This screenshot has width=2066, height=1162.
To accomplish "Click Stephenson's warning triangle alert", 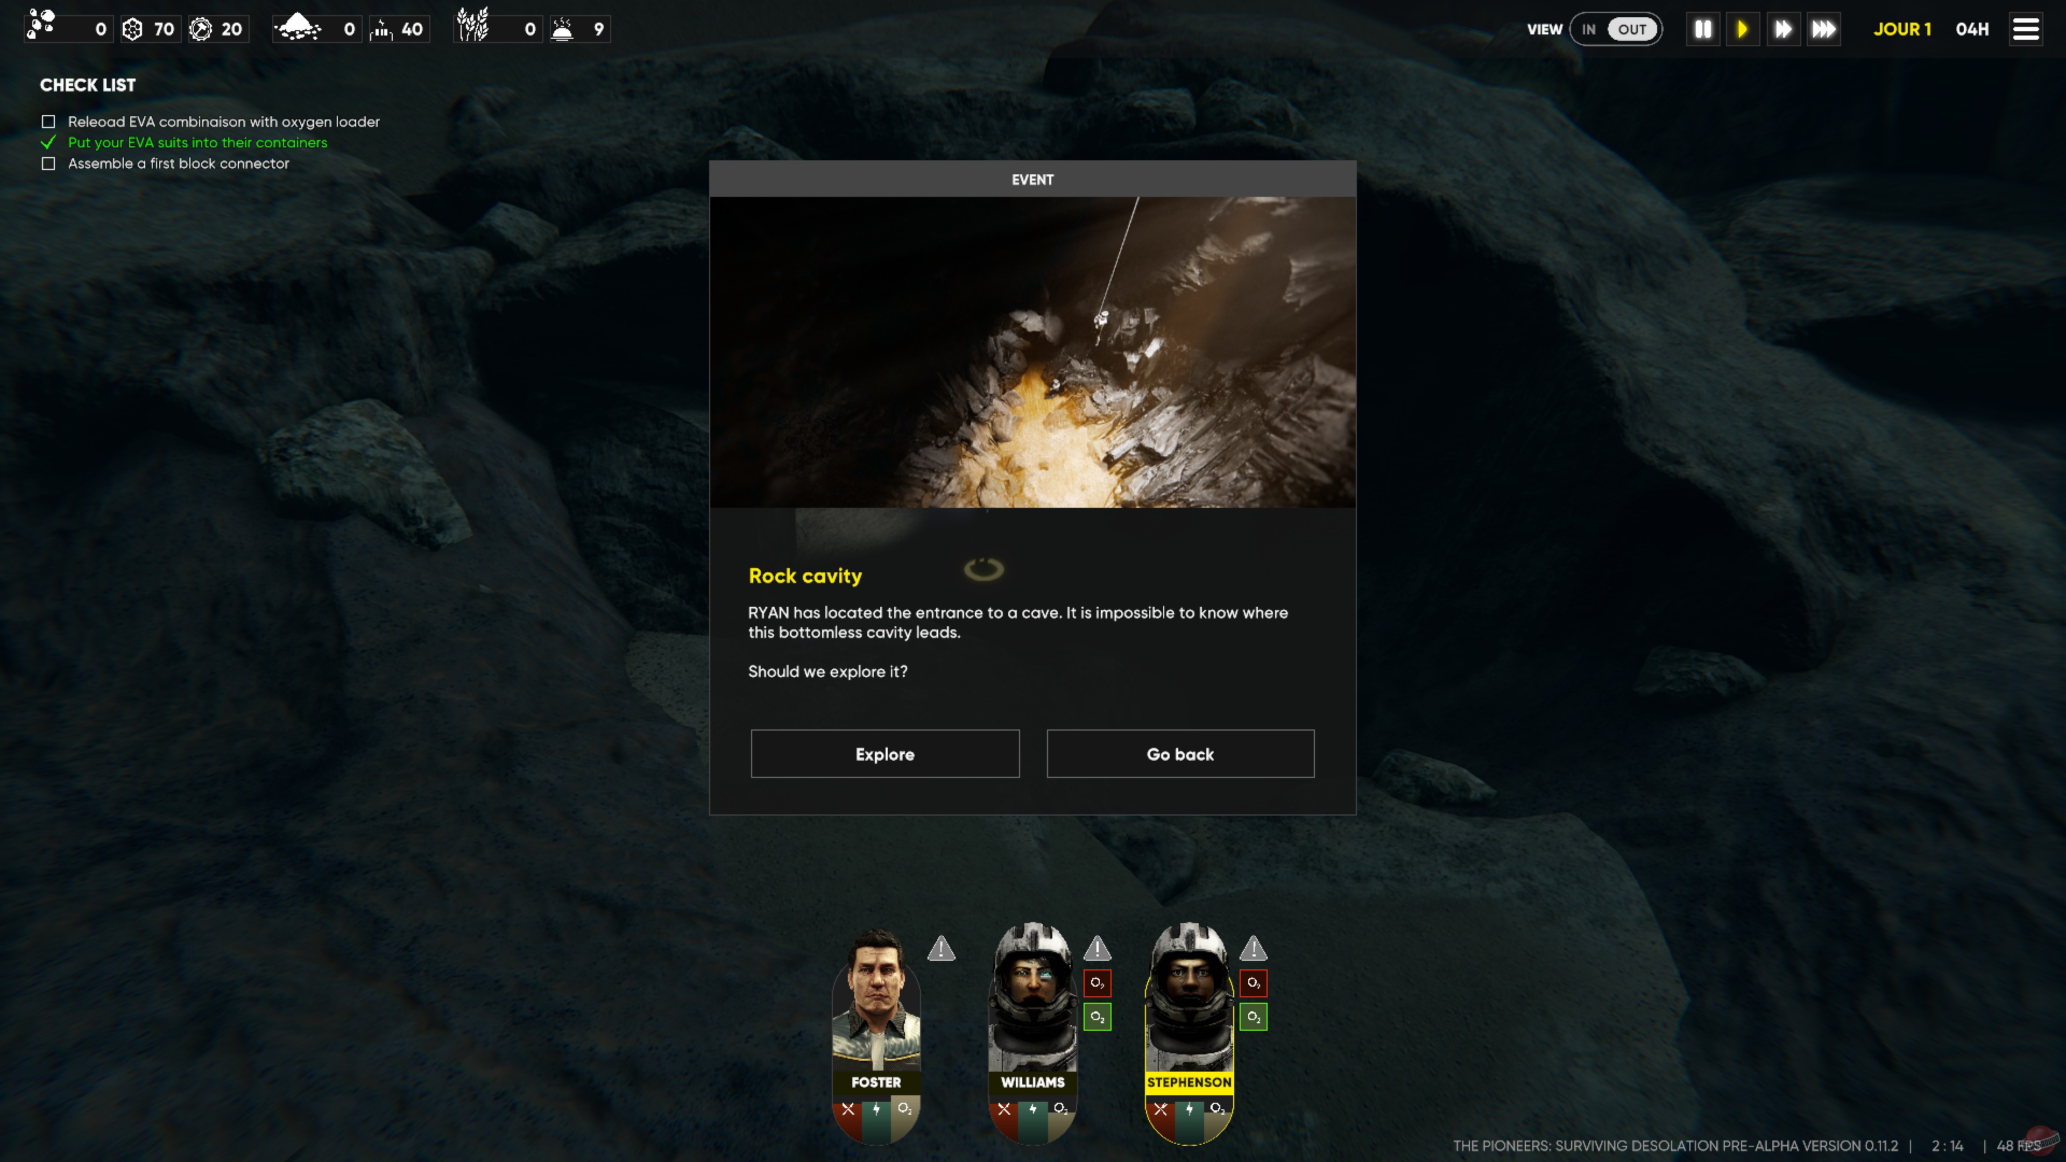I will pos(1253,948).
